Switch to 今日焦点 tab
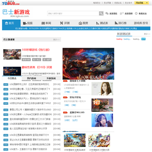Image resolution: width=152 pixels, height=152 pixels. pos(12,78)
